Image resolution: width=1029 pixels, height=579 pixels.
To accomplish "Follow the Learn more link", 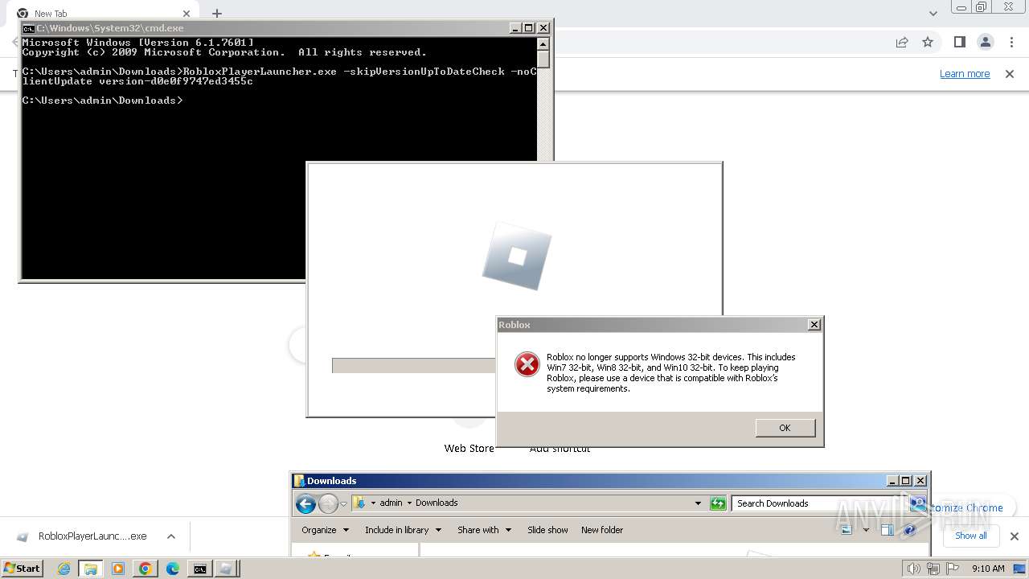I will (965, 74).
